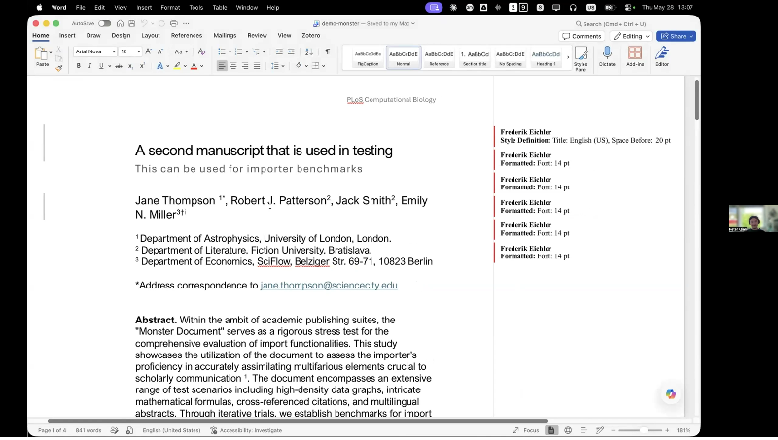Open the Zotero ribbon tab
This screenshot has width=778, height=440.
tap(310, 36)
